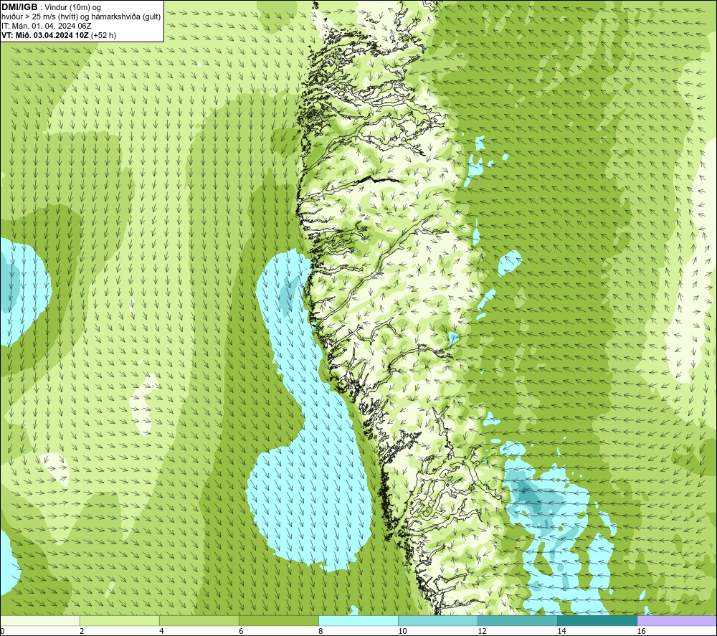Click the legend tick label '14'

561,631
